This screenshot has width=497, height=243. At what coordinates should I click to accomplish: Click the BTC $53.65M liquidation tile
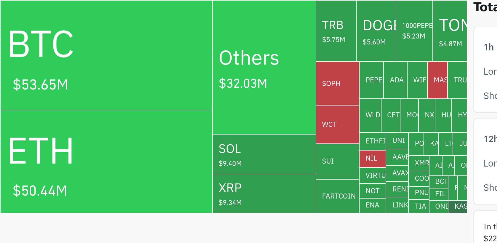(x=106, y=55)
